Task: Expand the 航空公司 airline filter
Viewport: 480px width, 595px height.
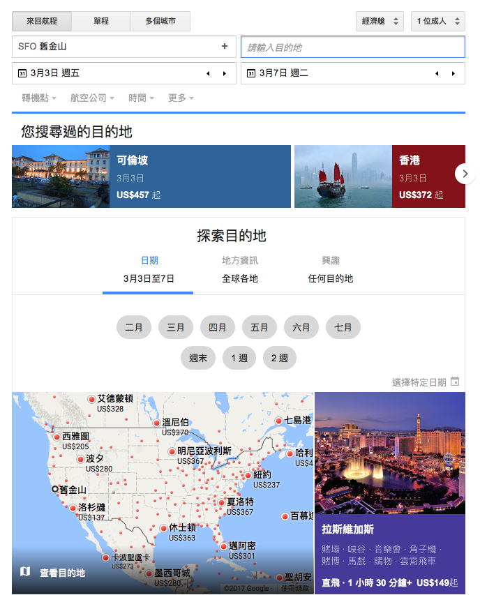Action: click(92, 98)
